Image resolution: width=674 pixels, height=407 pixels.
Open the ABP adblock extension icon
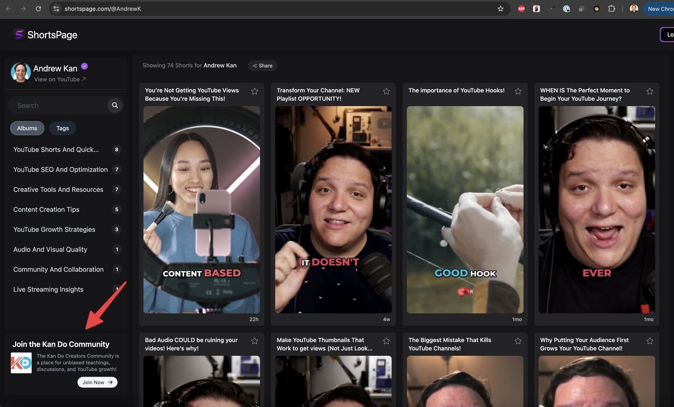tap(521, 9)
